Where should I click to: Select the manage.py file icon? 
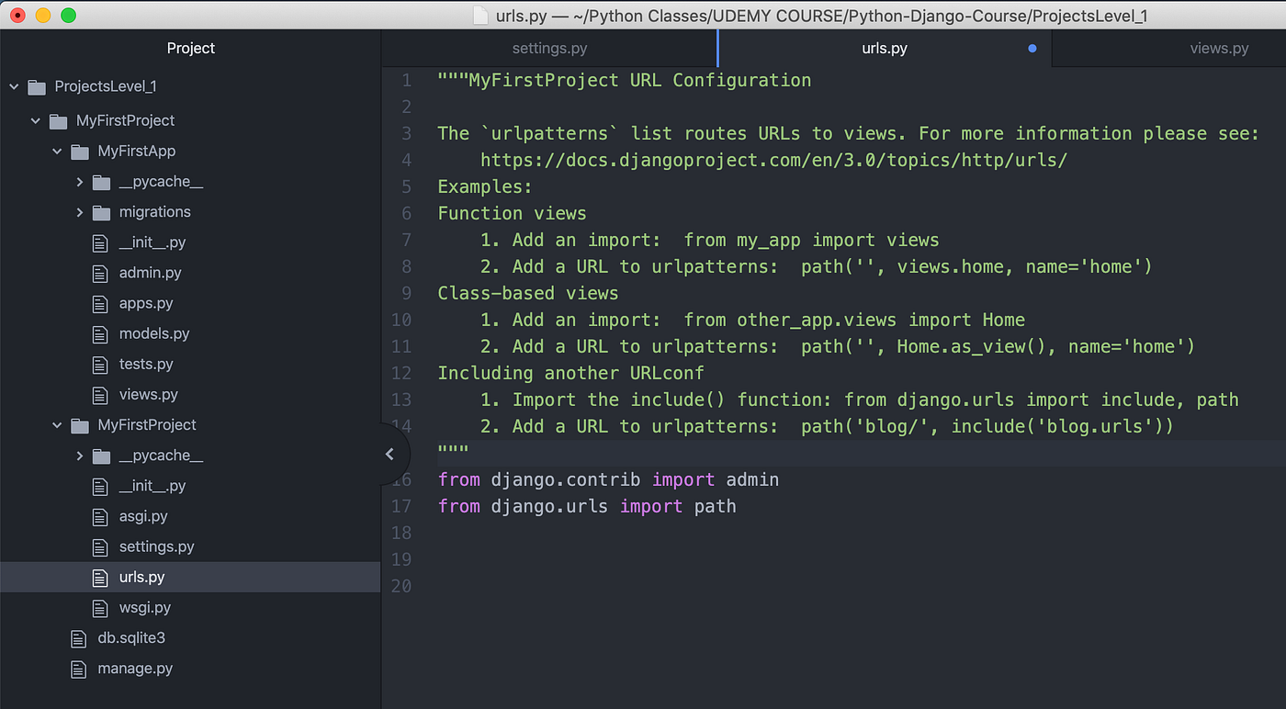78,668
